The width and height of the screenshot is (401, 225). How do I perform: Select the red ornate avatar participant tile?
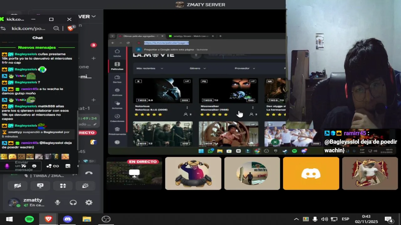tap(370, 173)
